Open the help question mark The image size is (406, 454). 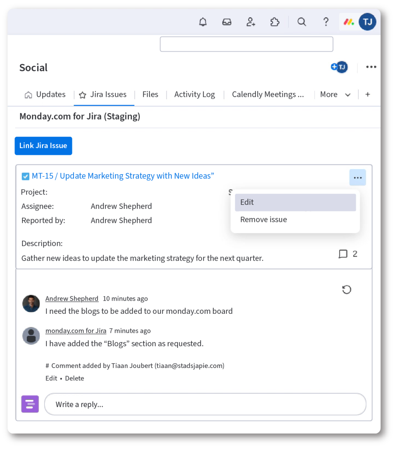(326, 22)
